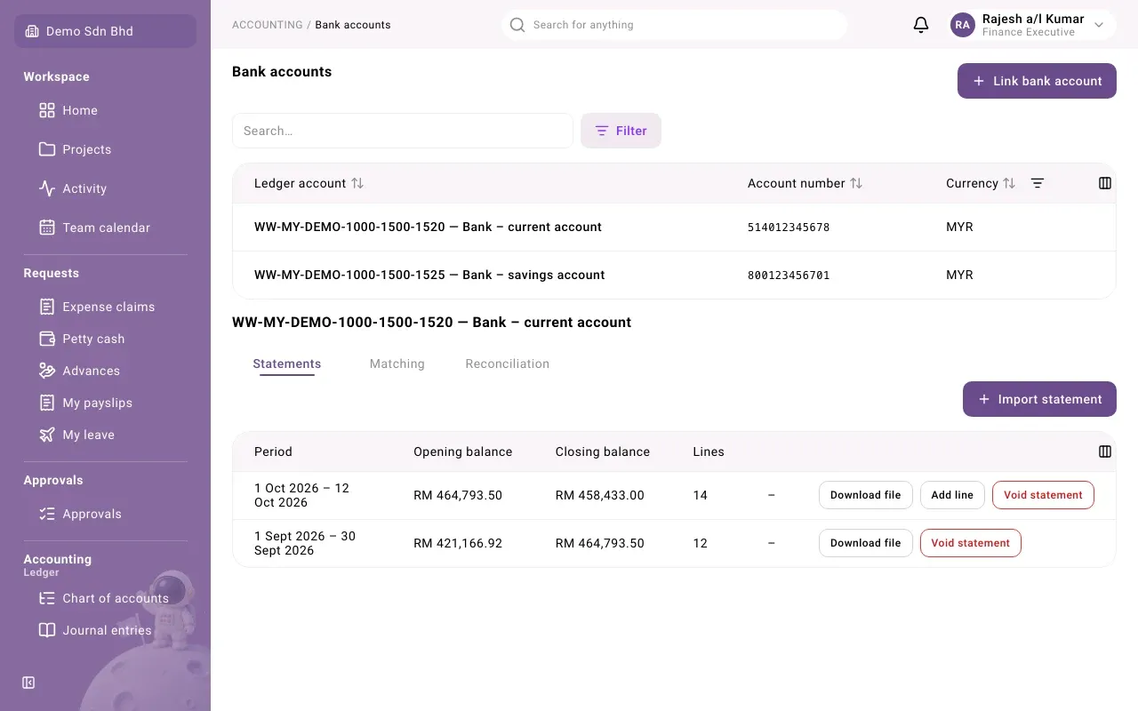Open column chooser for bank accounts table
Viewport: 1138px width, 711px height.
[x=1105, y=183]
